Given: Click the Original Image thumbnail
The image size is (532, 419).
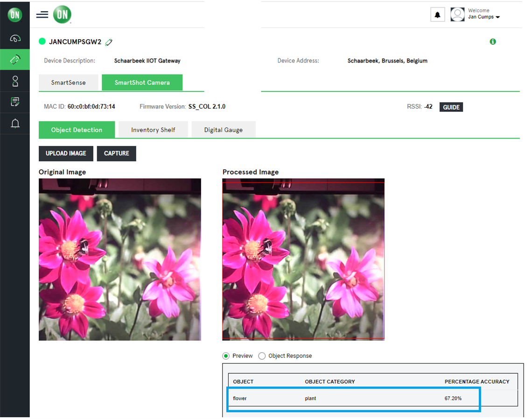Looking at the screenshot, I should 120,259.
